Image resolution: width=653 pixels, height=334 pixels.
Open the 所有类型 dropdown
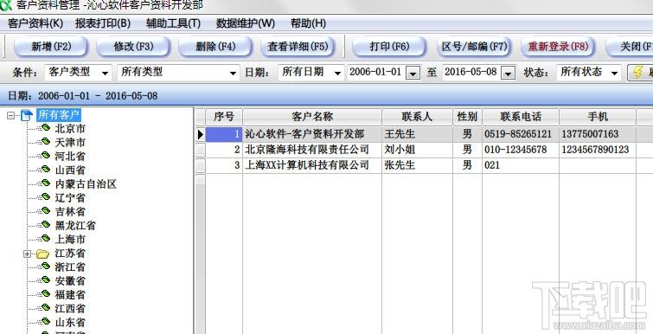coord(233,74)
